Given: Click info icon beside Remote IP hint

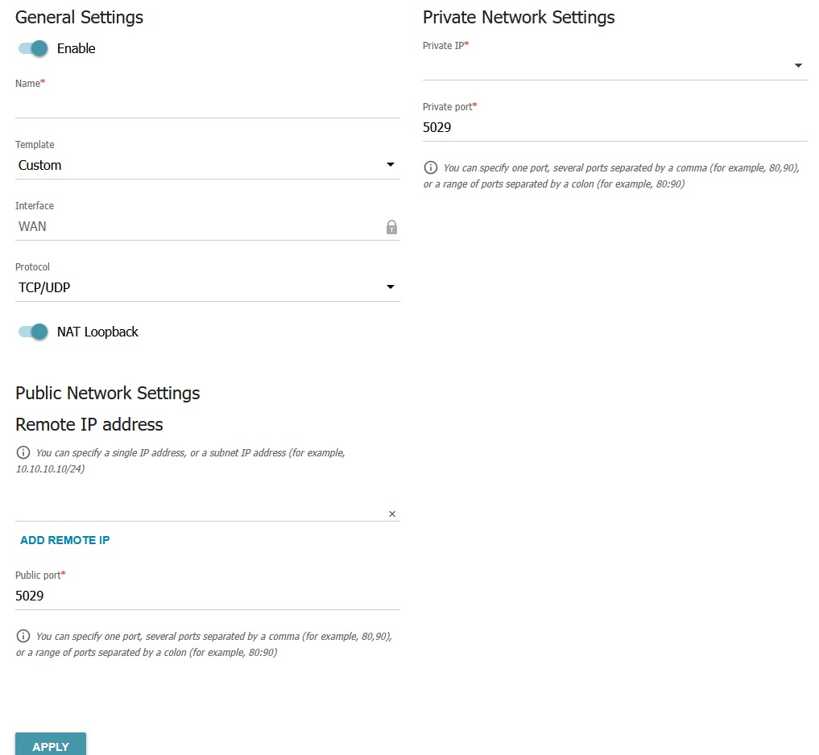Looking at the screenshot, I should click(x=23, y=452).
